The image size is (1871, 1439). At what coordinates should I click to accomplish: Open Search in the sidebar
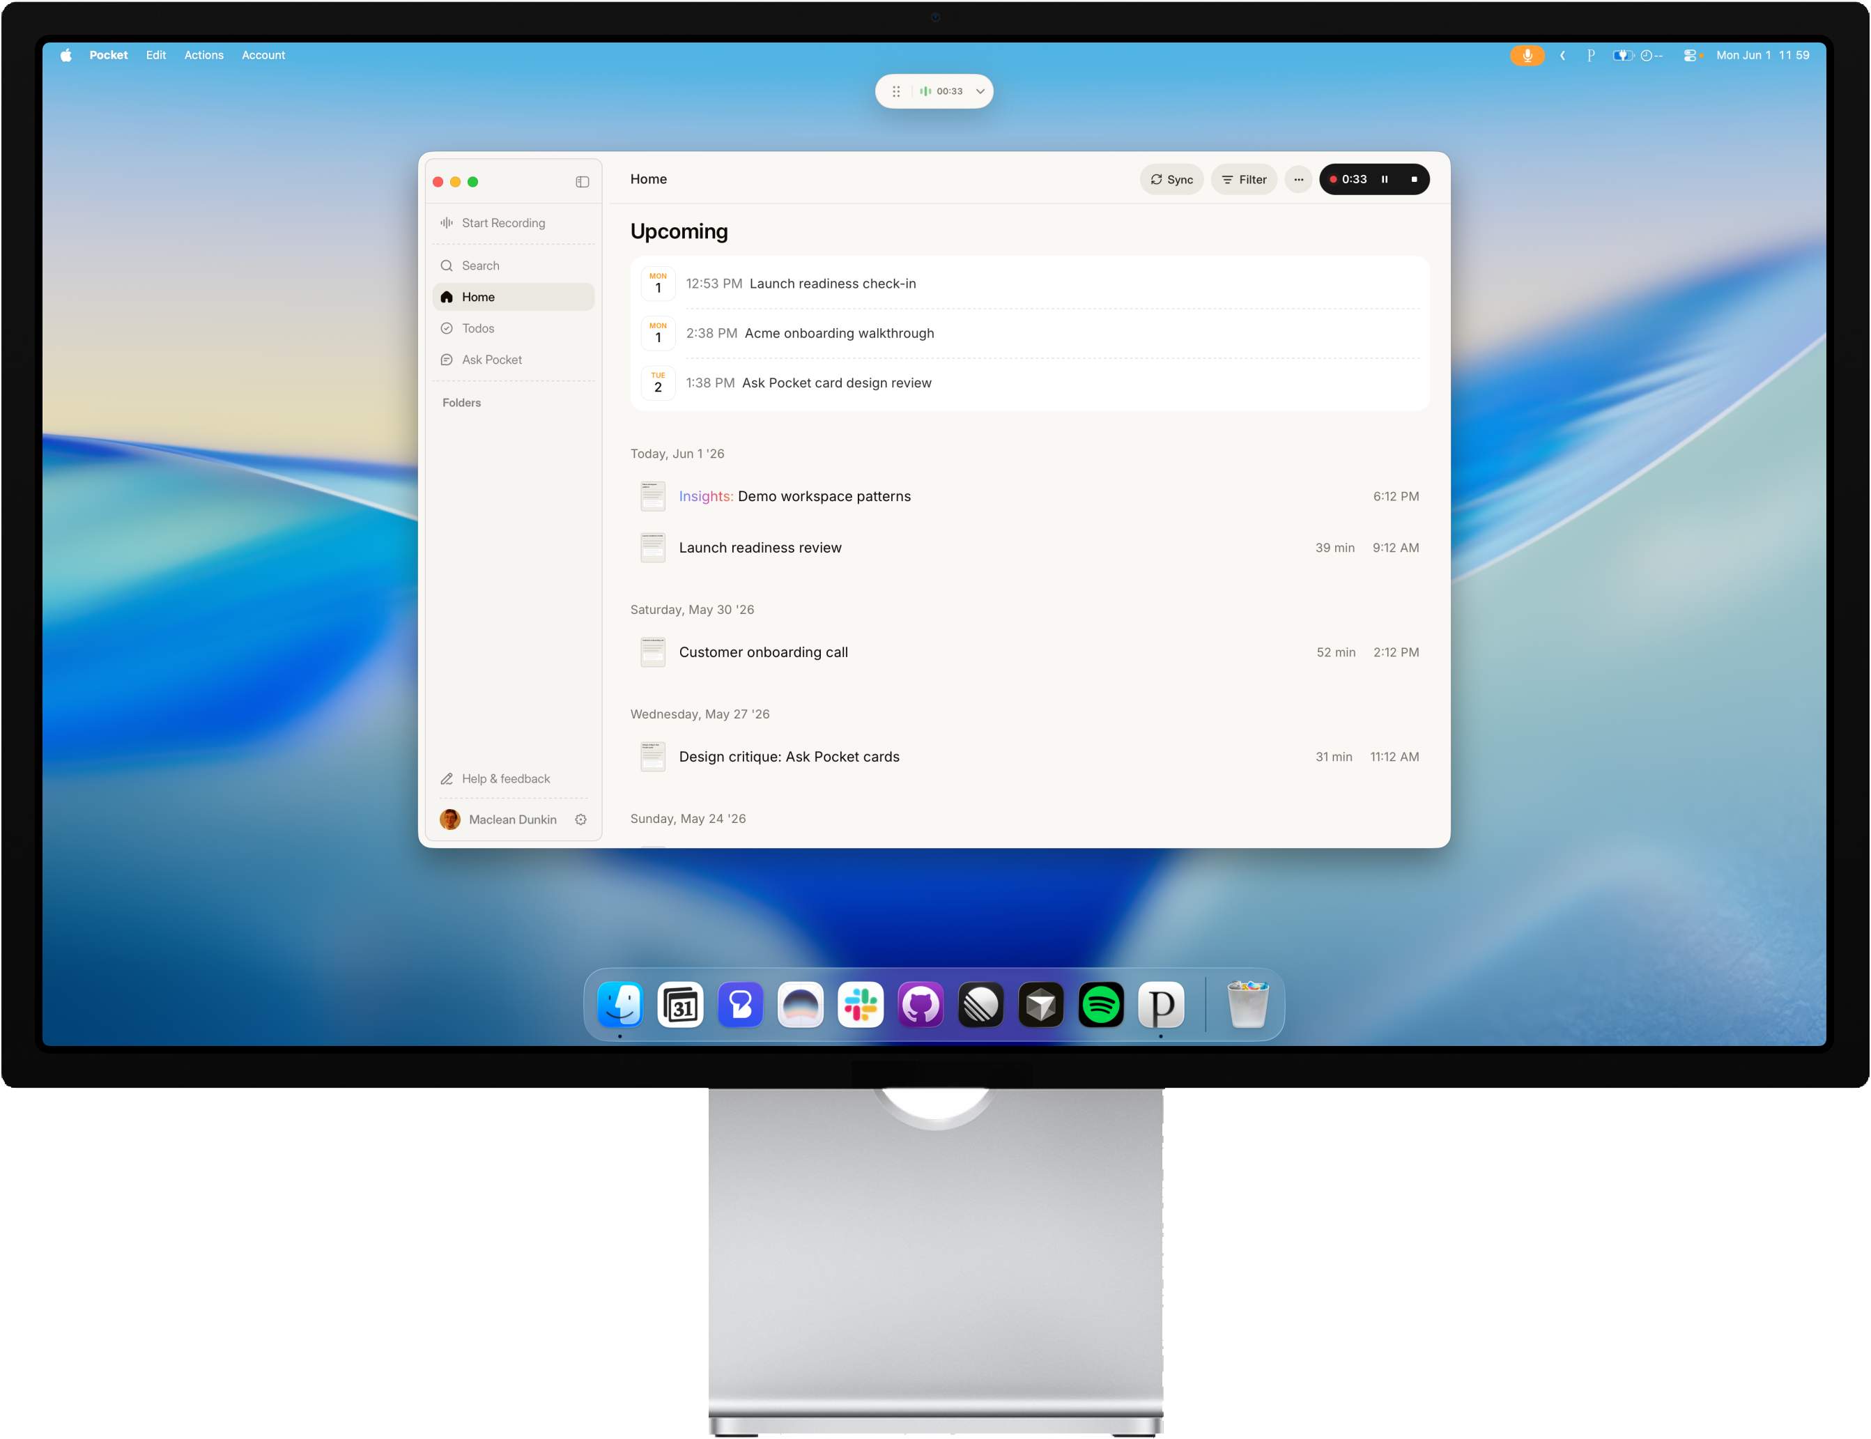click(513, 266)
